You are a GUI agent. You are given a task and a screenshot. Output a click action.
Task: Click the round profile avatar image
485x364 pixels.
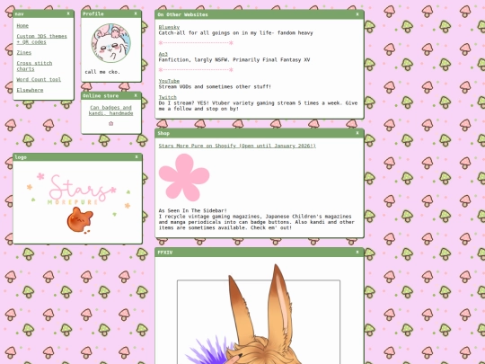[111, 43]
